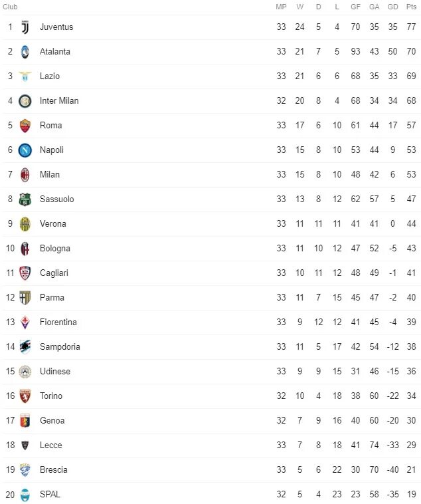Select Brescia team name in table
The height and width of the screenshot is (504, 421).
click(54, 470)
